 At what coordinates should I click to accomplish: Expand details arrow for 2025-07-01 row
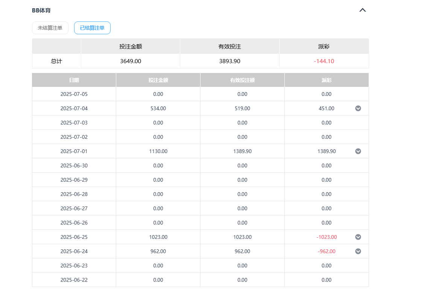[358, 151]
